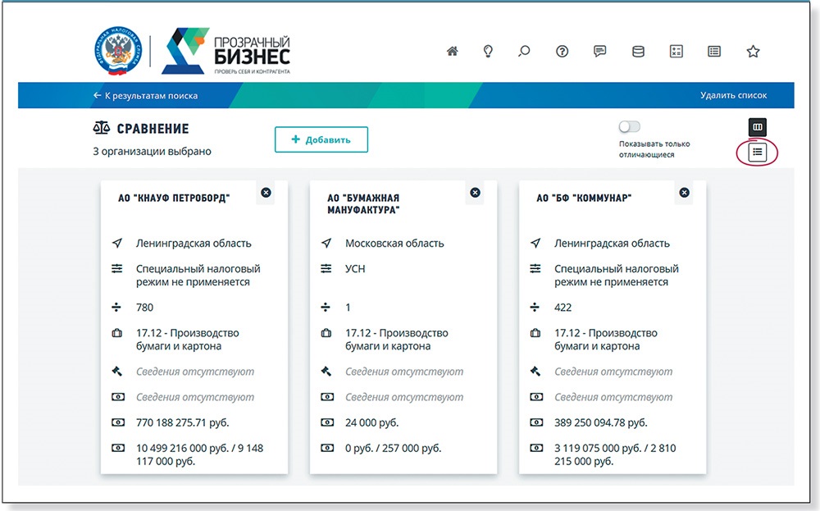The height and width of the screenshot is (511, 820).
Task: Open the speech bubble feedback icon
Action: pos(600,51)
